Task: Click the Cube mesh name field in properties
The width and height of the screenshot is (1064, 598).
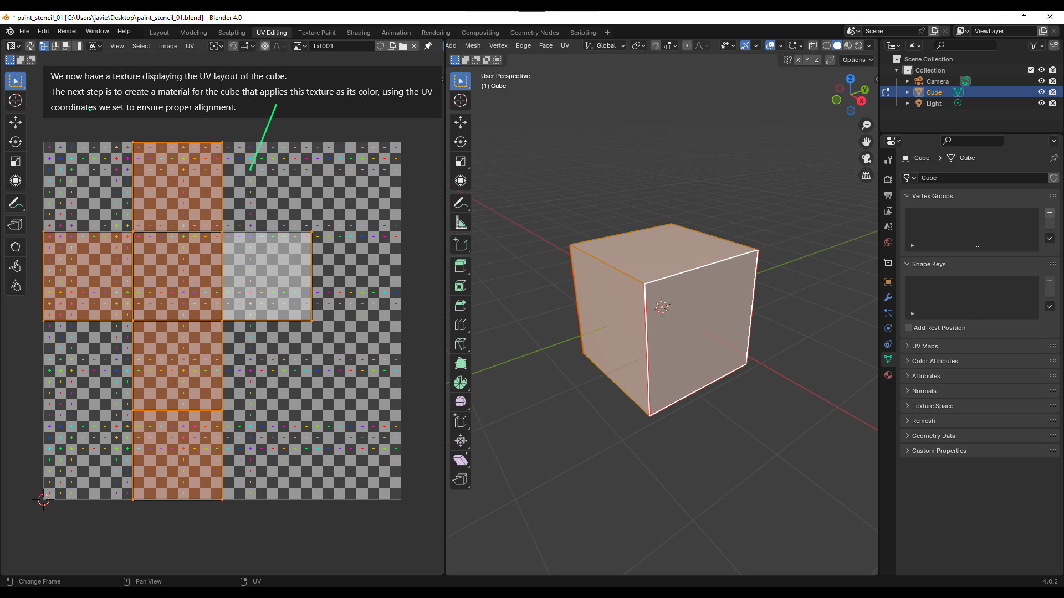Action: [983, 178]
